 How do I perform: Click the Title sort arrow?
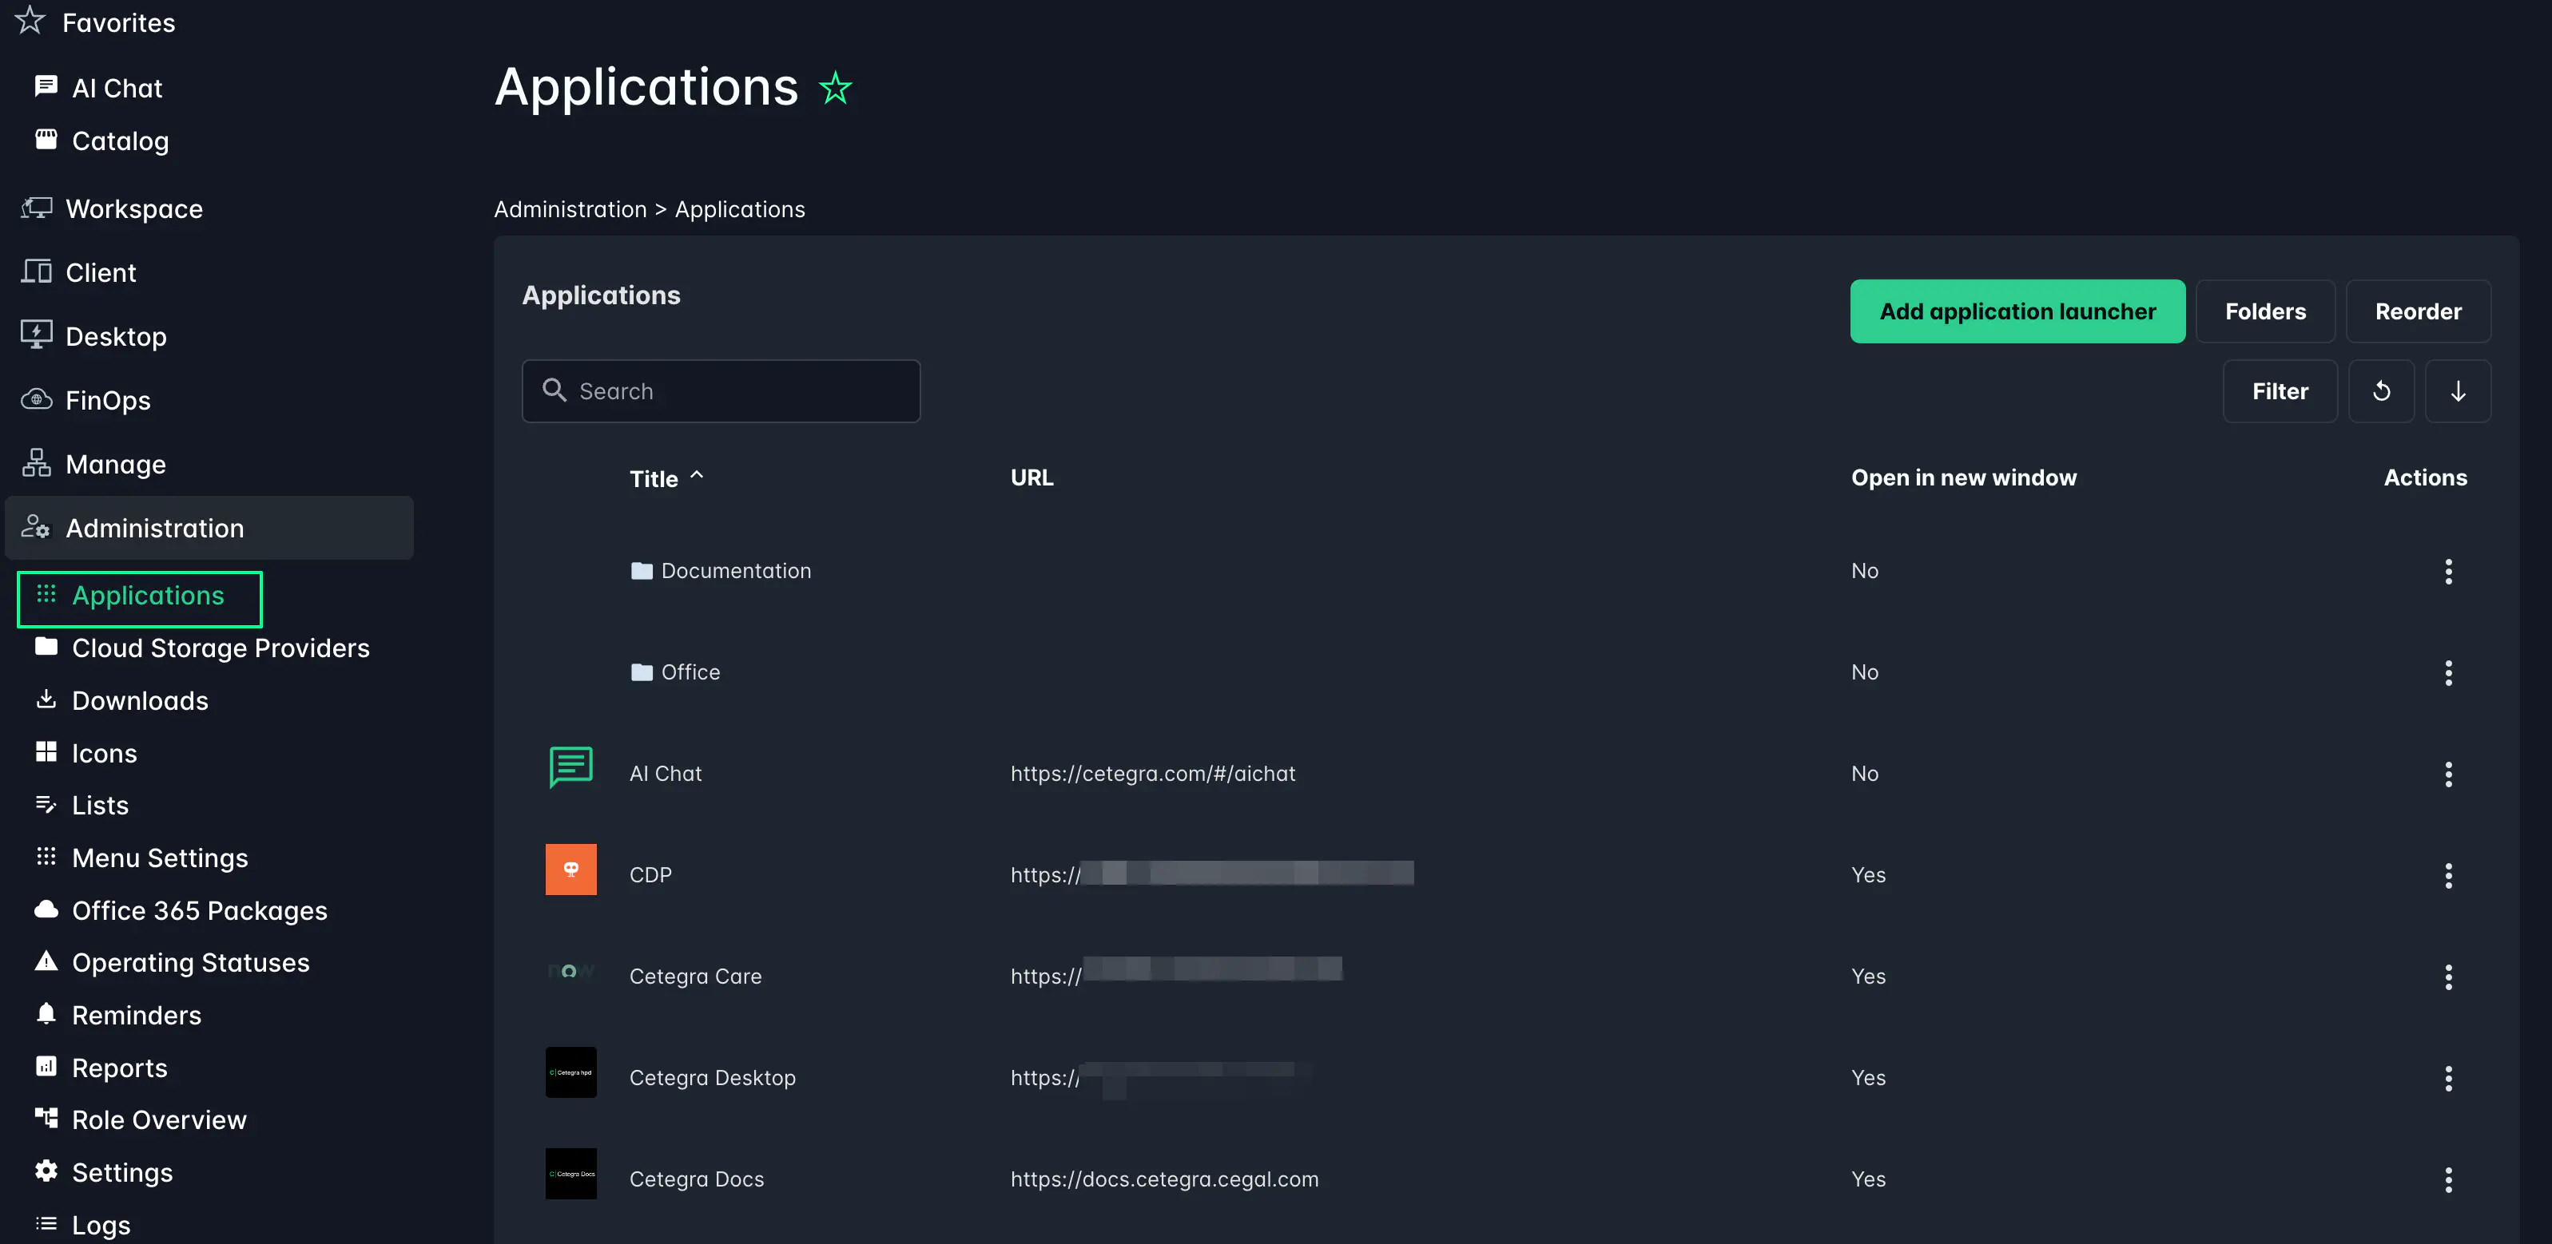click(x=697, y=476)
